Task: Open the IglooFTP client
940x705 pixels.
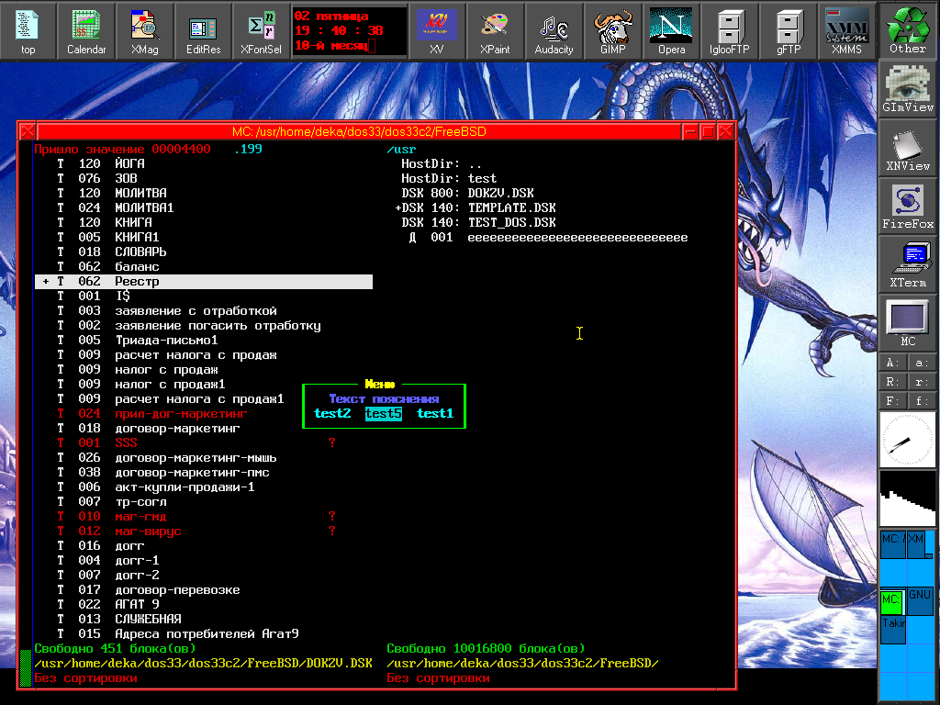Action: (x=729, y=30)
